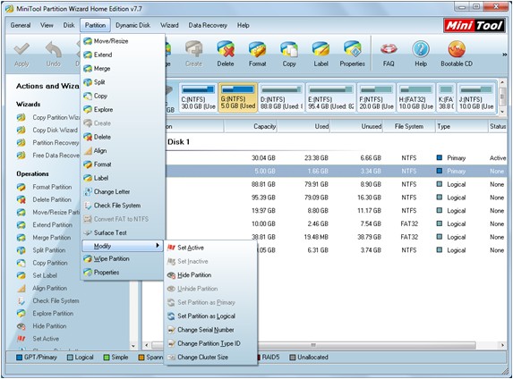
Task: Select Check File System menu entry
Action: click(123, 206)
